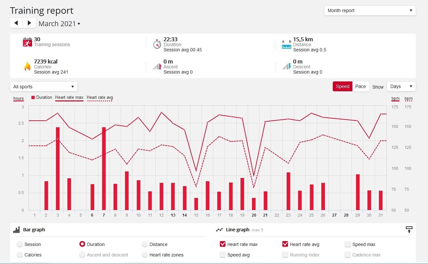
Task: Click the training sessions calendar icon
Action: [x=27, y=42]
